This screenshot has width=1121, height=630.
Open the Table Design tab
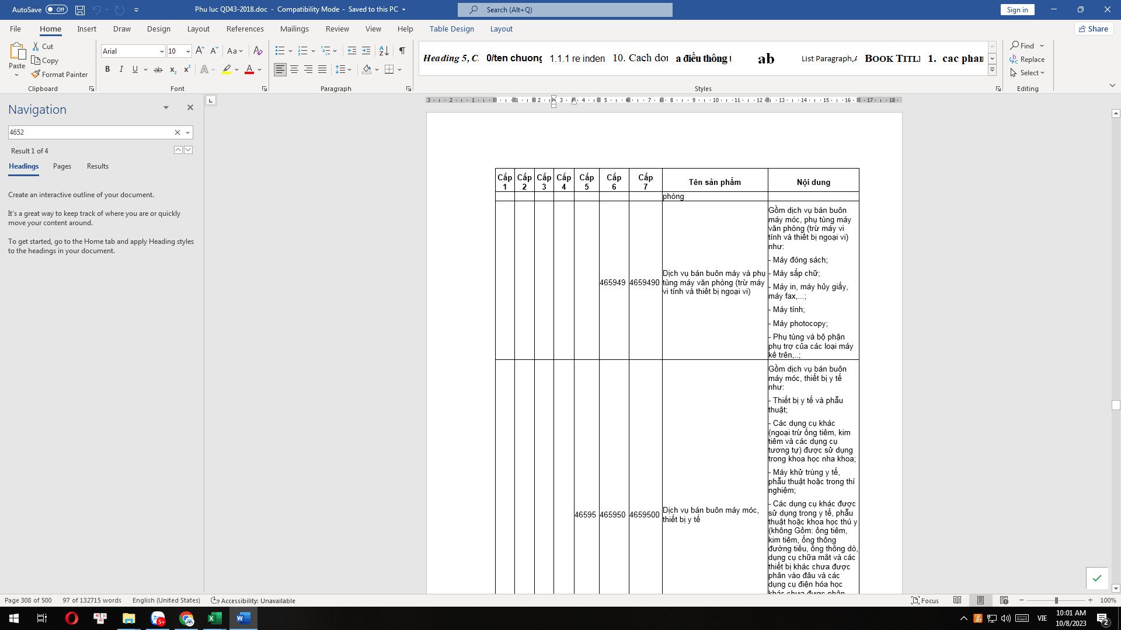click(451, 29)
